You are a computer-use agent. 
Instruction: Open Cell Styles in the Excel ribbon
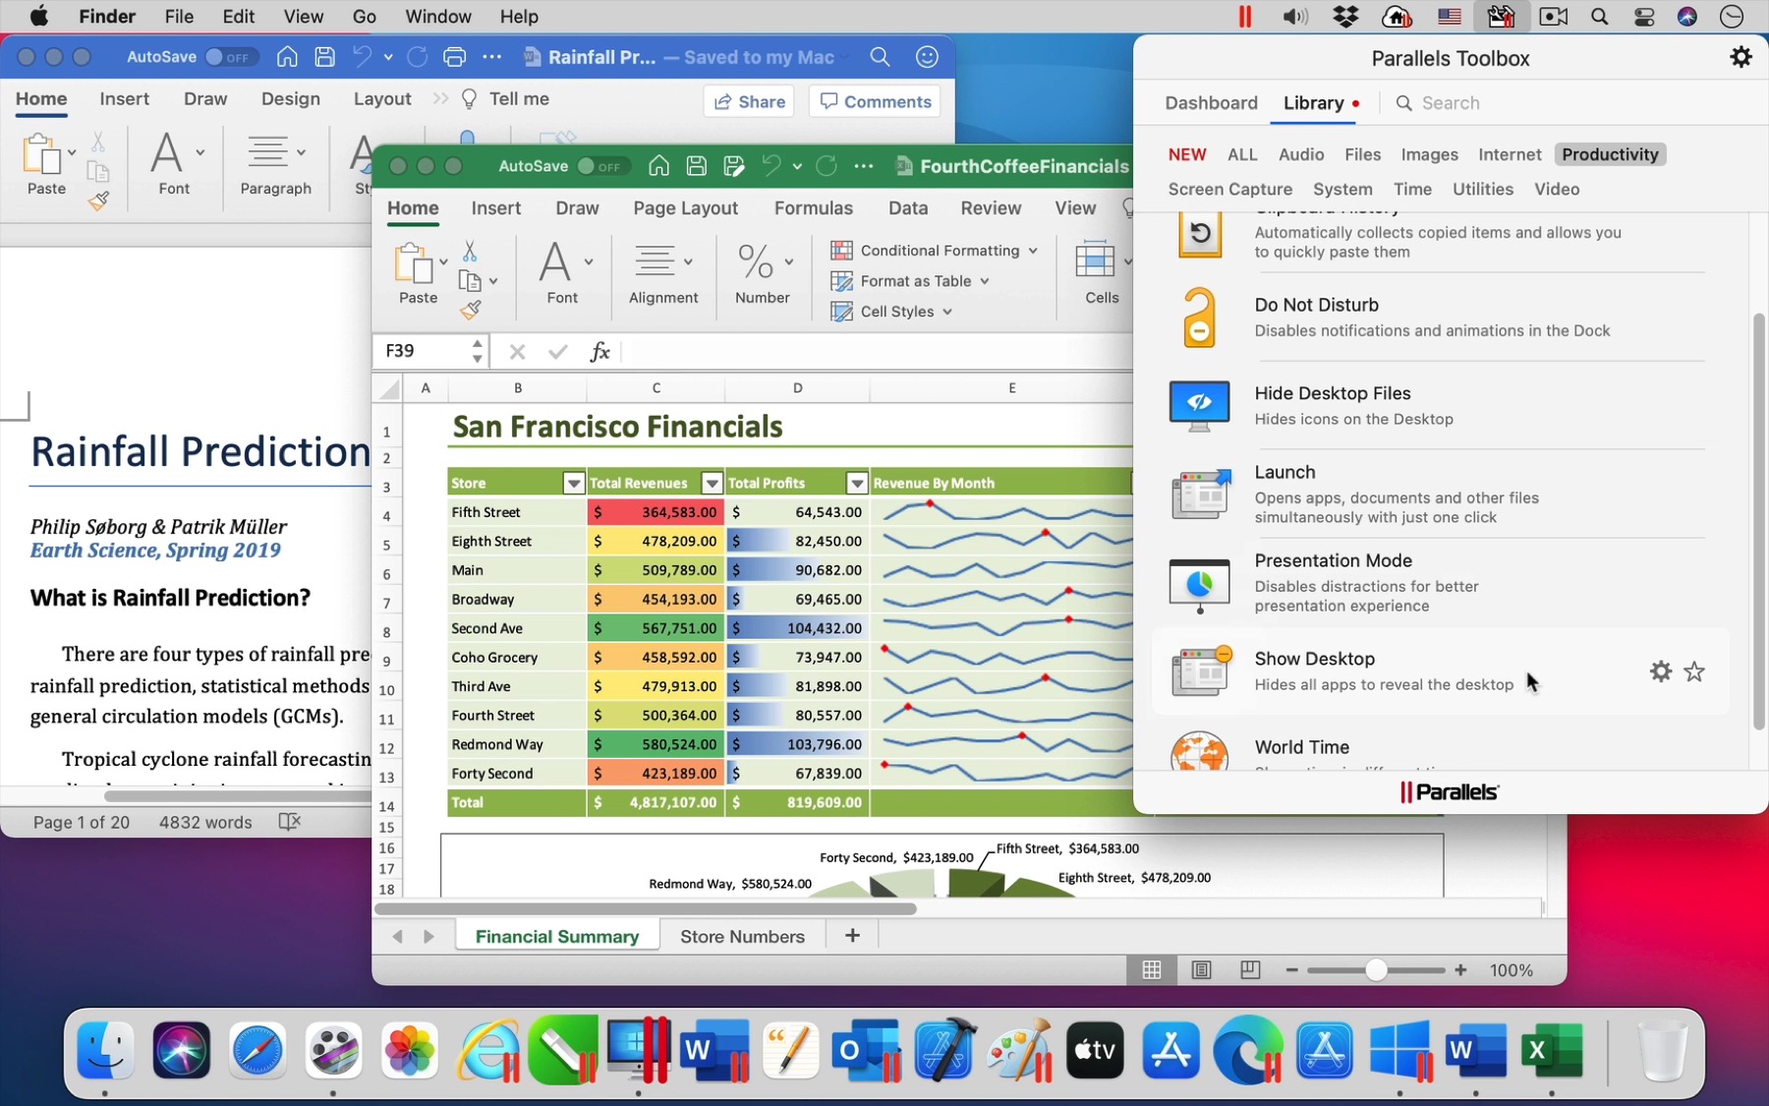[x=892, y=312]
